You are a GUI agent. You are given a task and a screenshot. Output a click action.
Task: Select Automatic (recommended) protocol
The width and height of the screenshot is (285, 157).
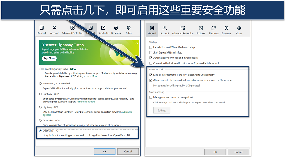tap(40, 83)
